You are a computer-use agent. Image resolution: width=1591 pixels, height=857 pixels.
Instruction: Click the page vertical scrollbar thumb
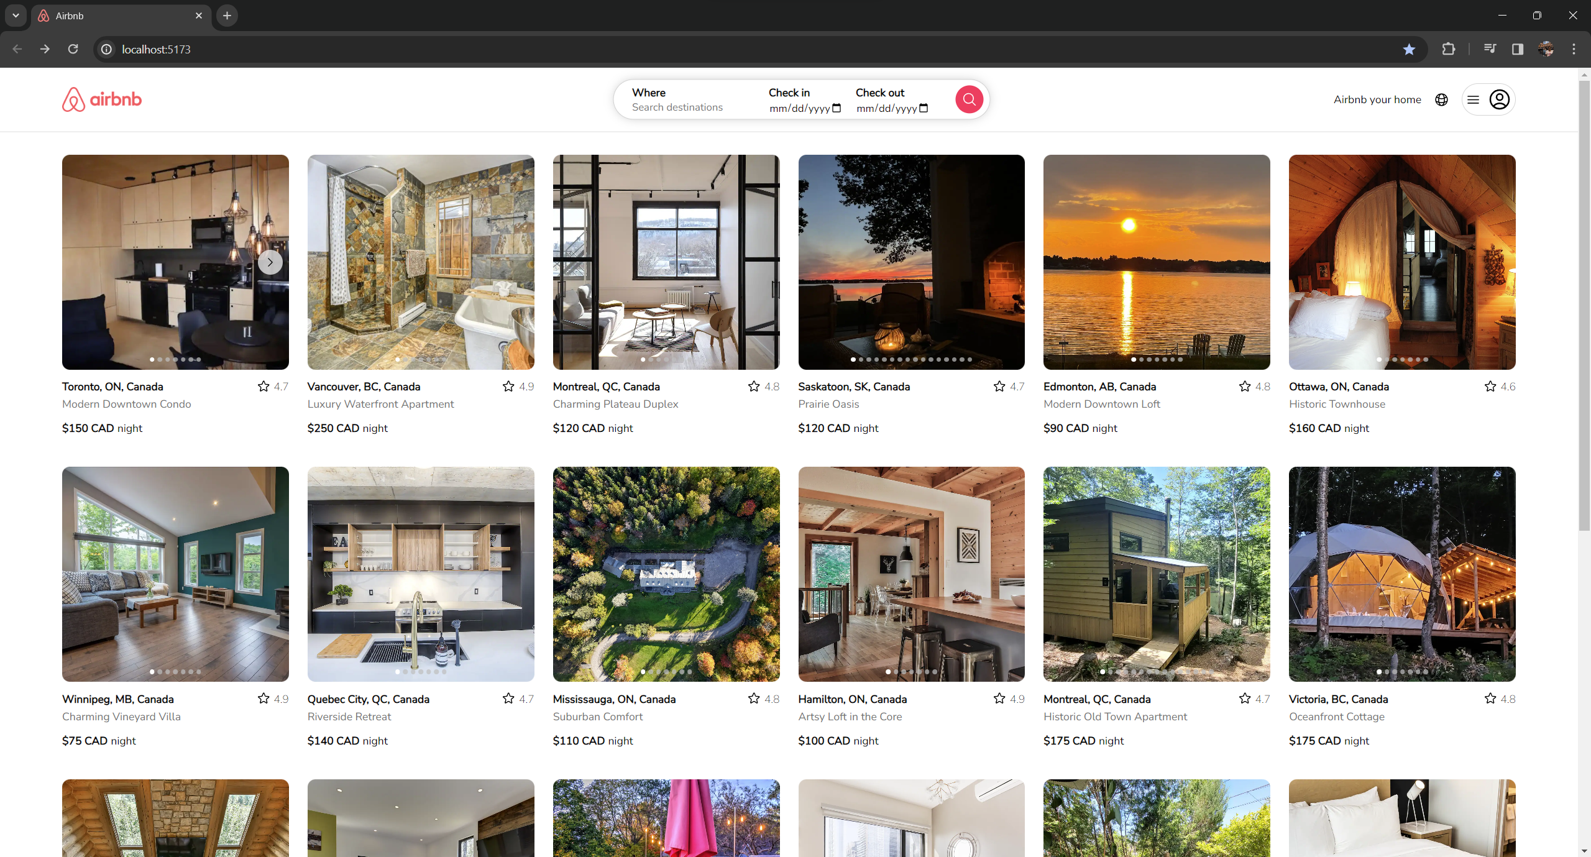(x=1584, y=305)
